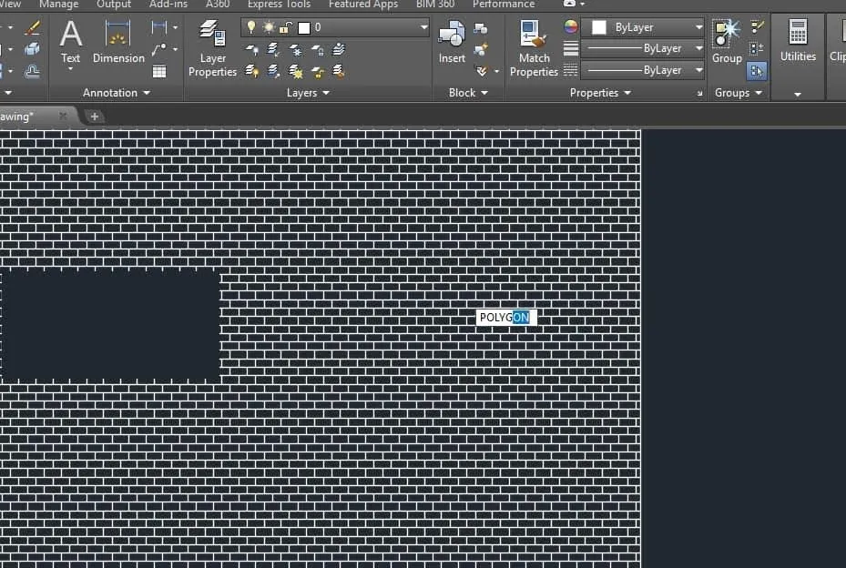Click the Linear dimension icon
This screenshot has height=568, width=846.
click(159, 27)
